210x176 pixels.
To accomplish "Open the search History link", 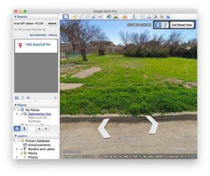I will coord(53,35).
